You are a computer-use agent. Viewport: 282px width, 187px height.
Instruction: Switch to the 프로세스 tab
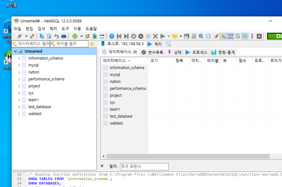[x=196, y=52]
